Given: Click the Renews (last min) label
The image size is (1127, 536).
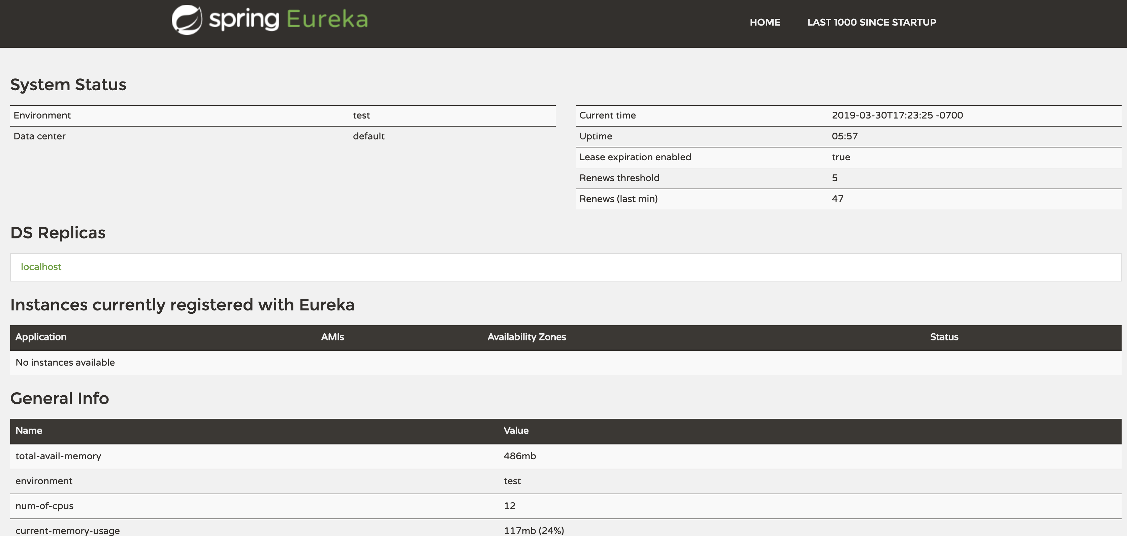Looking at the screenshot, I should (618, 199).
